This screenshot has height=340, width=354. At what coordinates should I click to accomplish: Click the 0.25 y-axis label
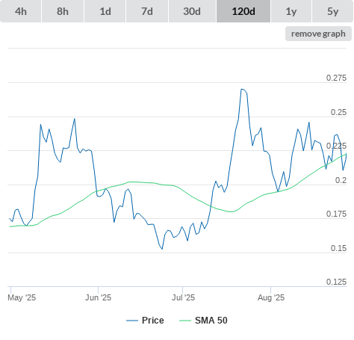tap(338, 112)
